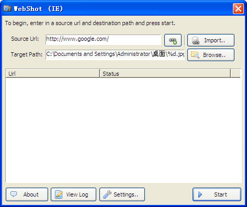The image size is (247, 207).
Task: Click the Url column header
Action: tap(52, 73)
